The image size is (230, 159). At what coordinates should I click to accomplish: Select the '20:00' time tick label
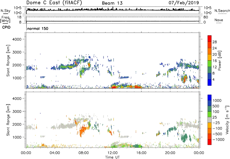pyautogui.click(x=170, y=153)
